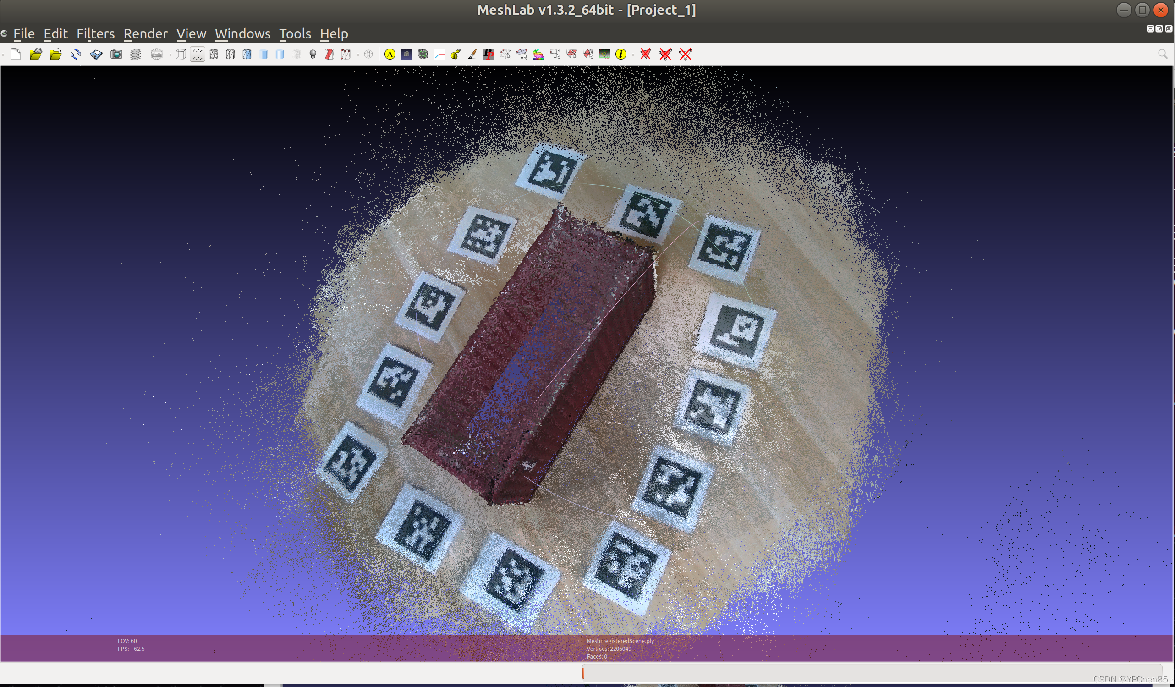Reload the mesh with blue arrows icon
This screenshot has width=1175, height=687.
click(76, 55)
